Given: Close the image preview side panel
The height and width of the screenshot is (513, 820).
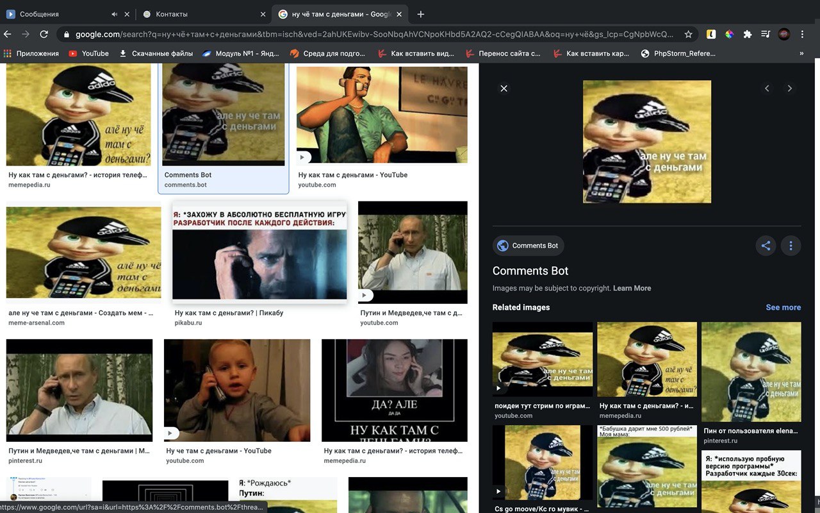Looking at the screenshot, I should coord(504,88).
